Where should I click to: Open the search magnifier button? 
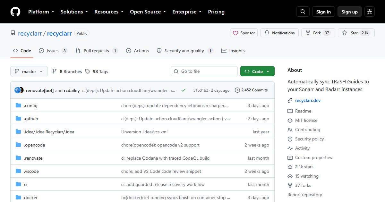tap(303, 12)
